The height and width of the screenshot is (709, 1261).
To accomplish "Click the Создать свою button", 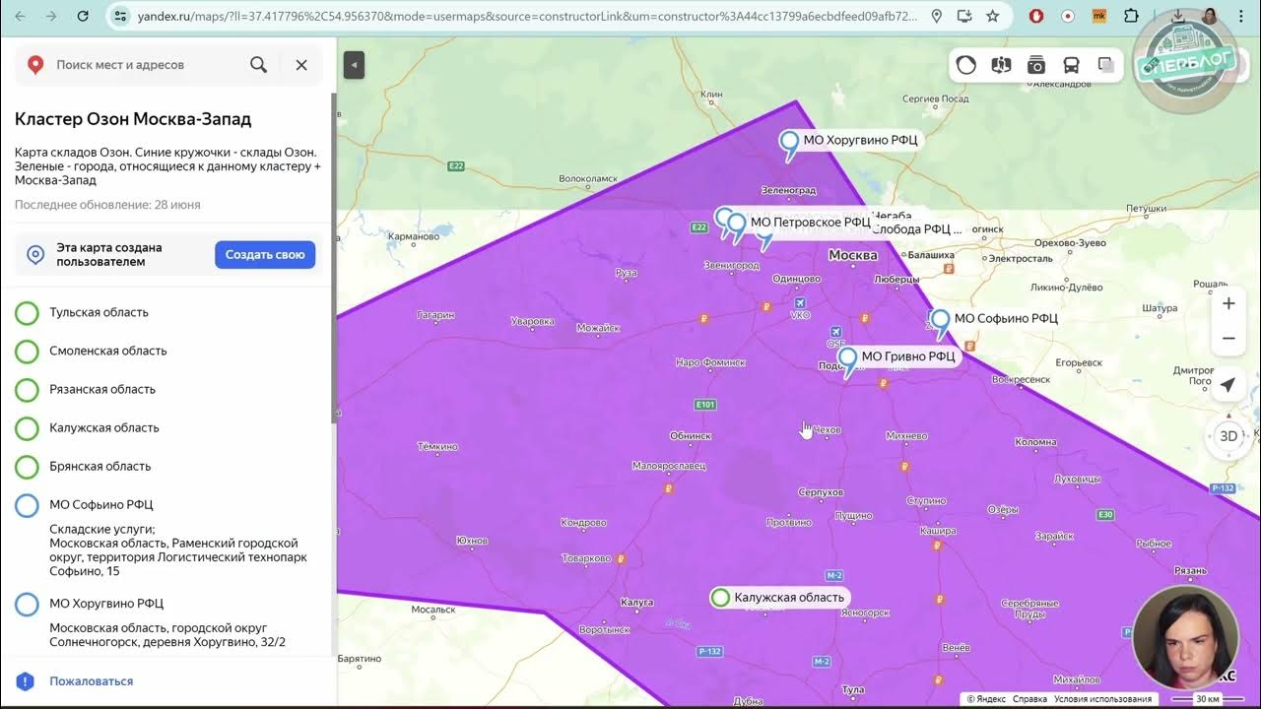I will [x=265, y=254].
